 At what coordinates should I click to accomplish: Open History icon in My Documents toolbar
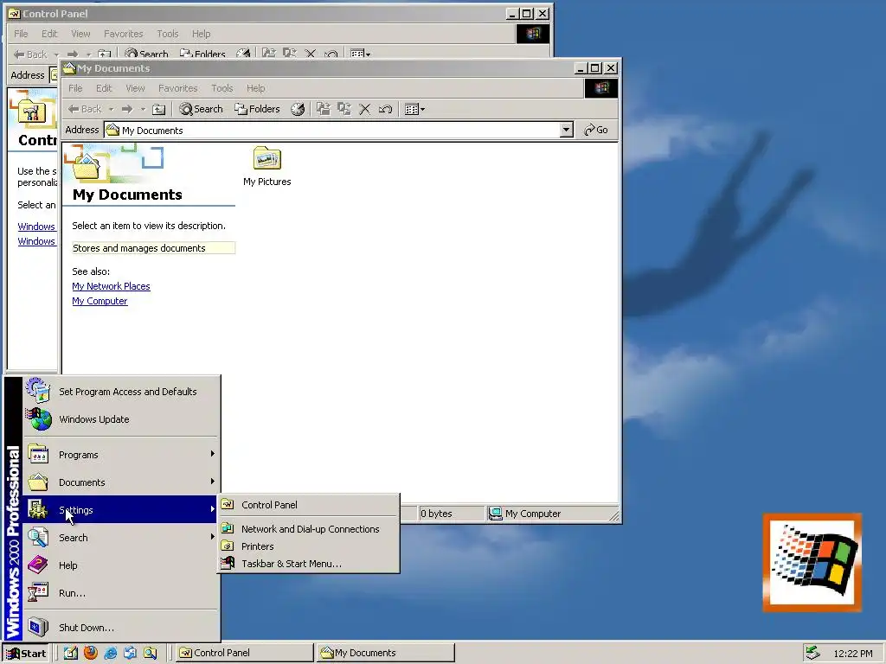(298, 109)
